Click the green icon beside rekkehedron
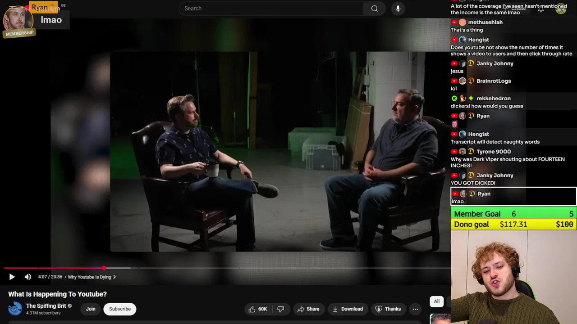The width and height of the screenshot is (577, 324). [x=454, y=99]
